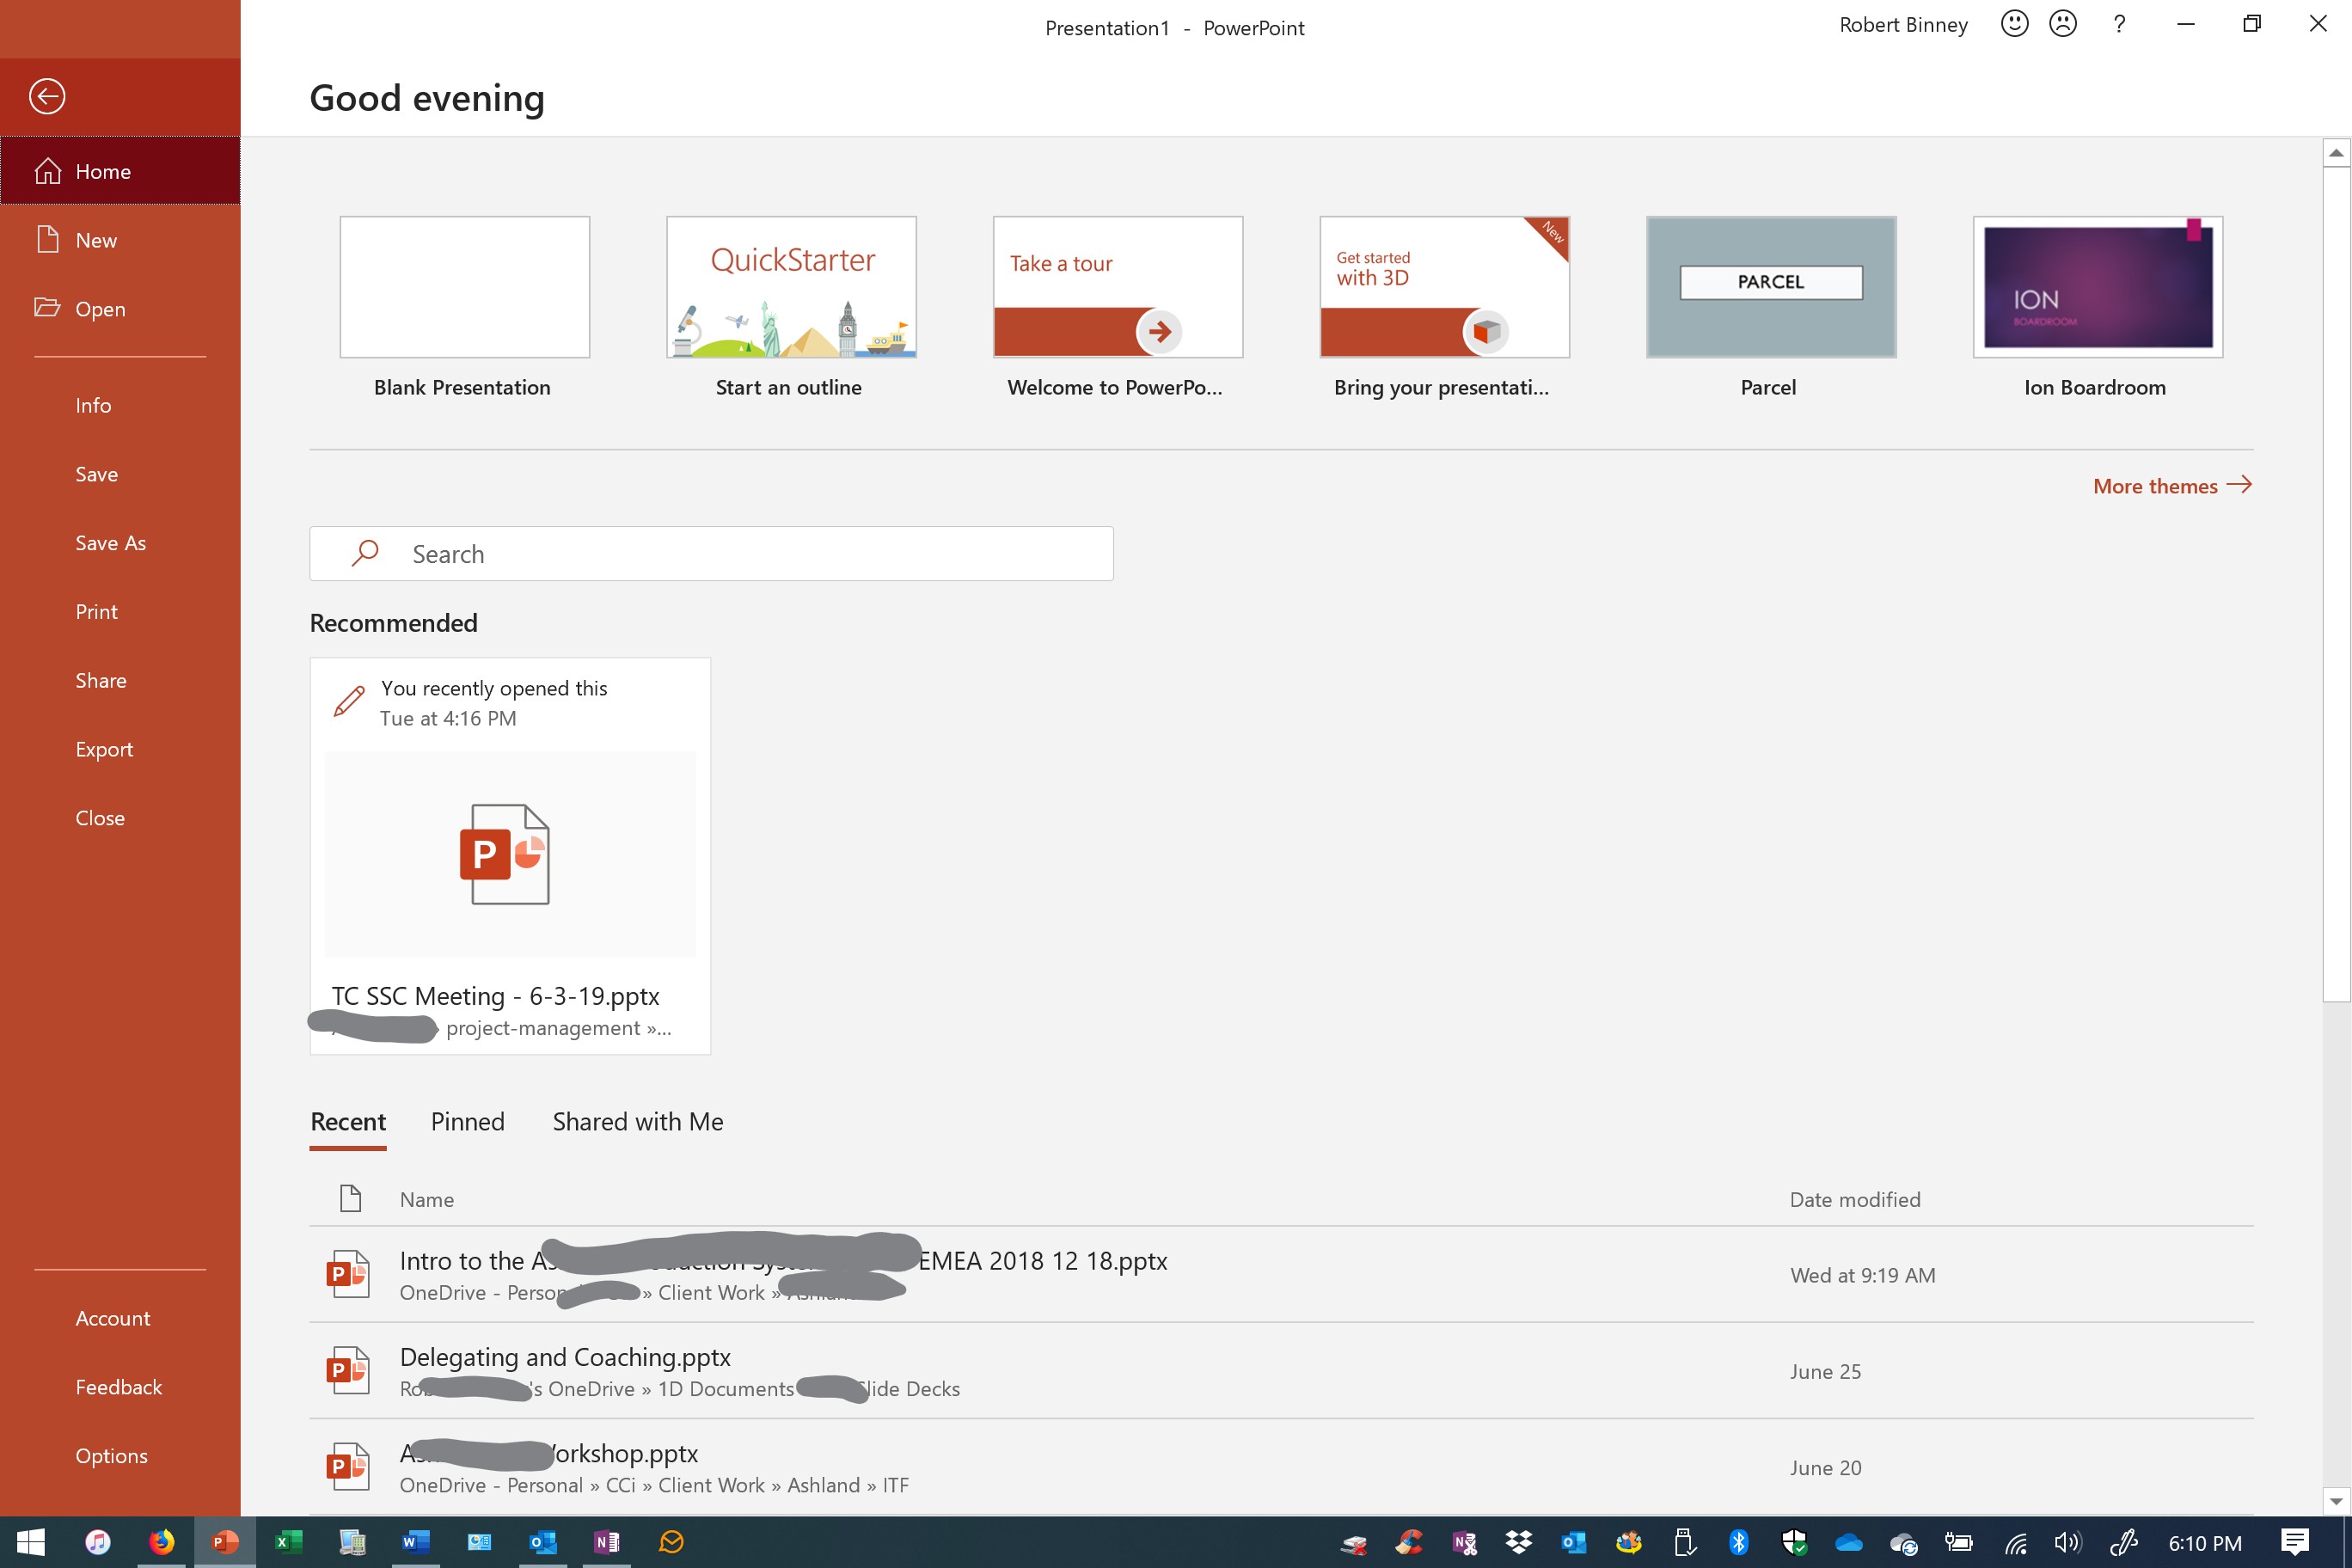Open Delegating and Coaching.pptx file
Screen dimensions: 2352x1568
pyautogui.click(x=565, y=1357)
